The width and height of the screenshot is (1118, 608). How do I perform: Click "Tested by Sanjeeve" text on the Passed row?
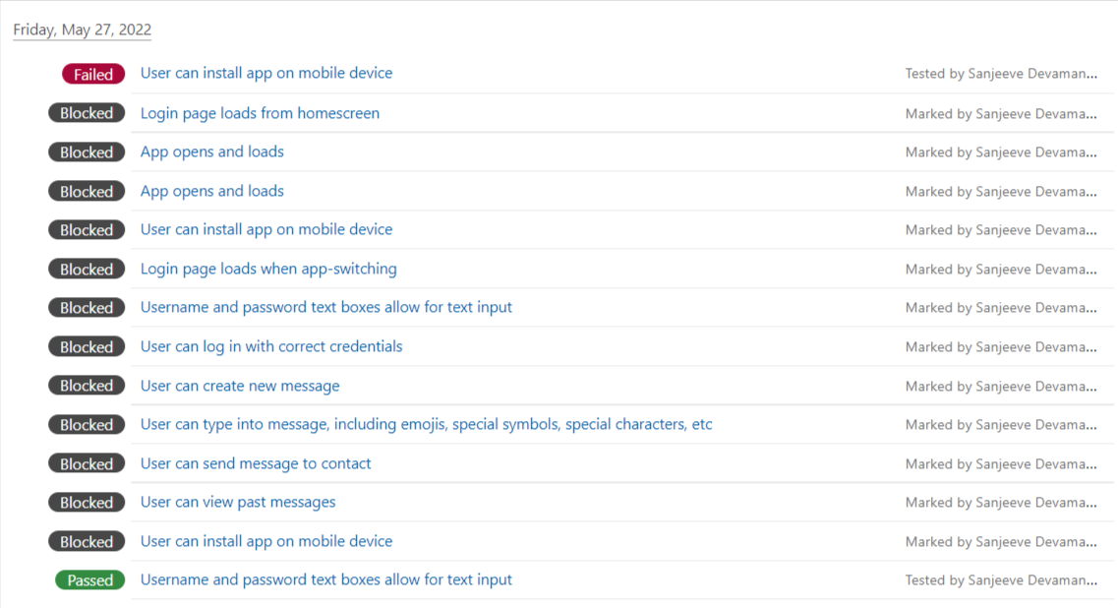point(1000,580)
